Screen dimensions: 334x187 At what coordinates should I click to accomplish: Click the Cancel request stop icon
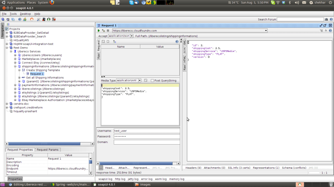(108, 31)
